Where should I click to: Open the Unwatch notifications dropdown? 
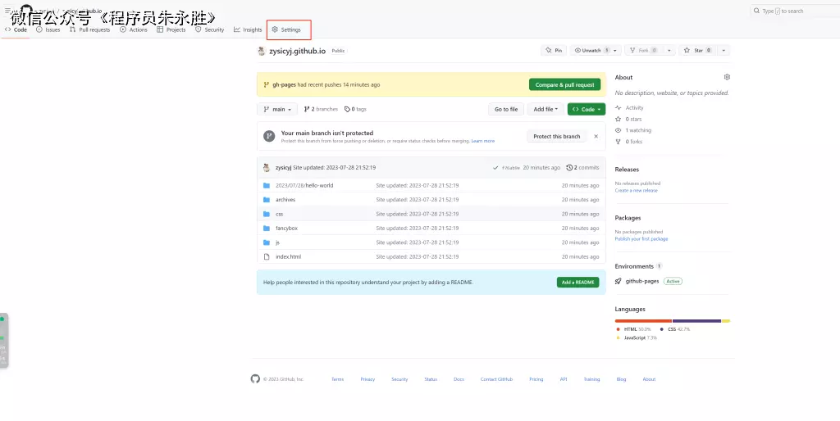591,50
